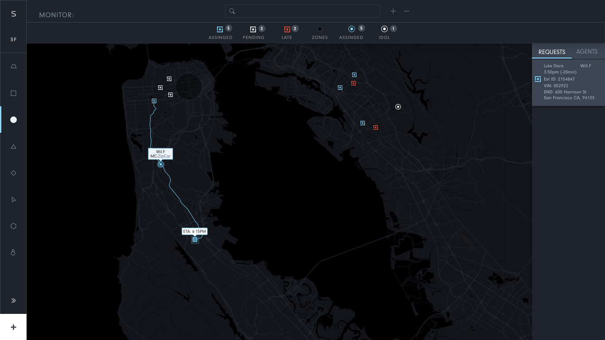
Task: Switch to the Agents tab
Action: 587,52
